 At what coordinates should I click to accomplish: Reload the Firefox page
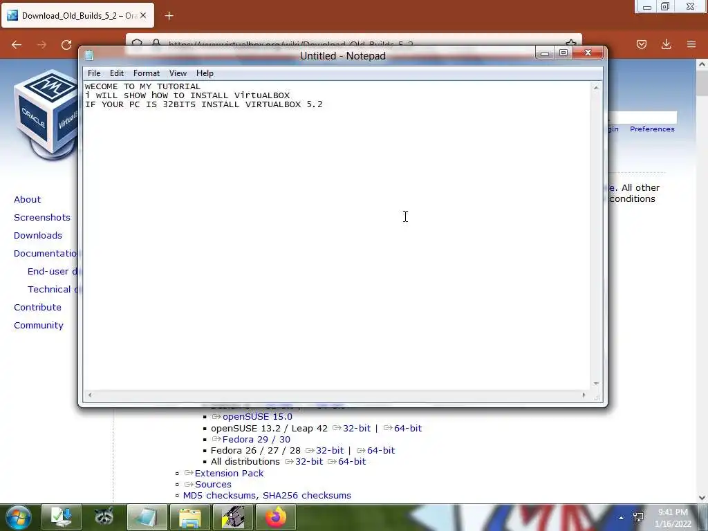[x=66, y=45]
